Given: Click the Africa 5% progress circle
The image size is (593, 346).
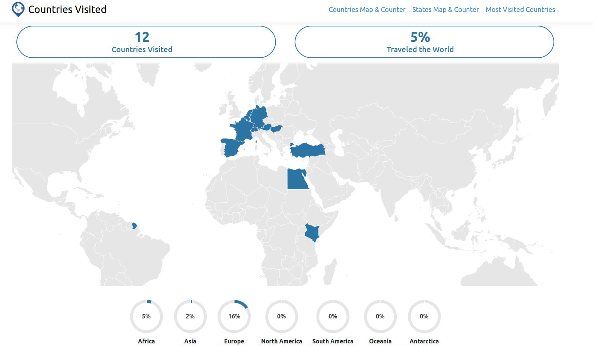Looking at the screenshot, I should (146, 316).
